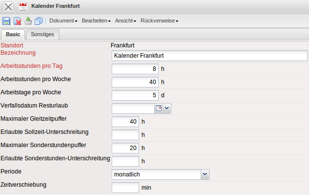
Task: Expand the Verfallsdatum Resturlaub dropdown arrow
Action: coord(167,108)
